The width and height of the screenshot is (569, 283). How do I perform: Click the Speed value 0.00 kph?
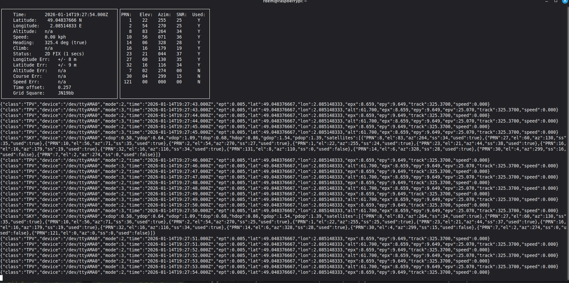[55, 37]
